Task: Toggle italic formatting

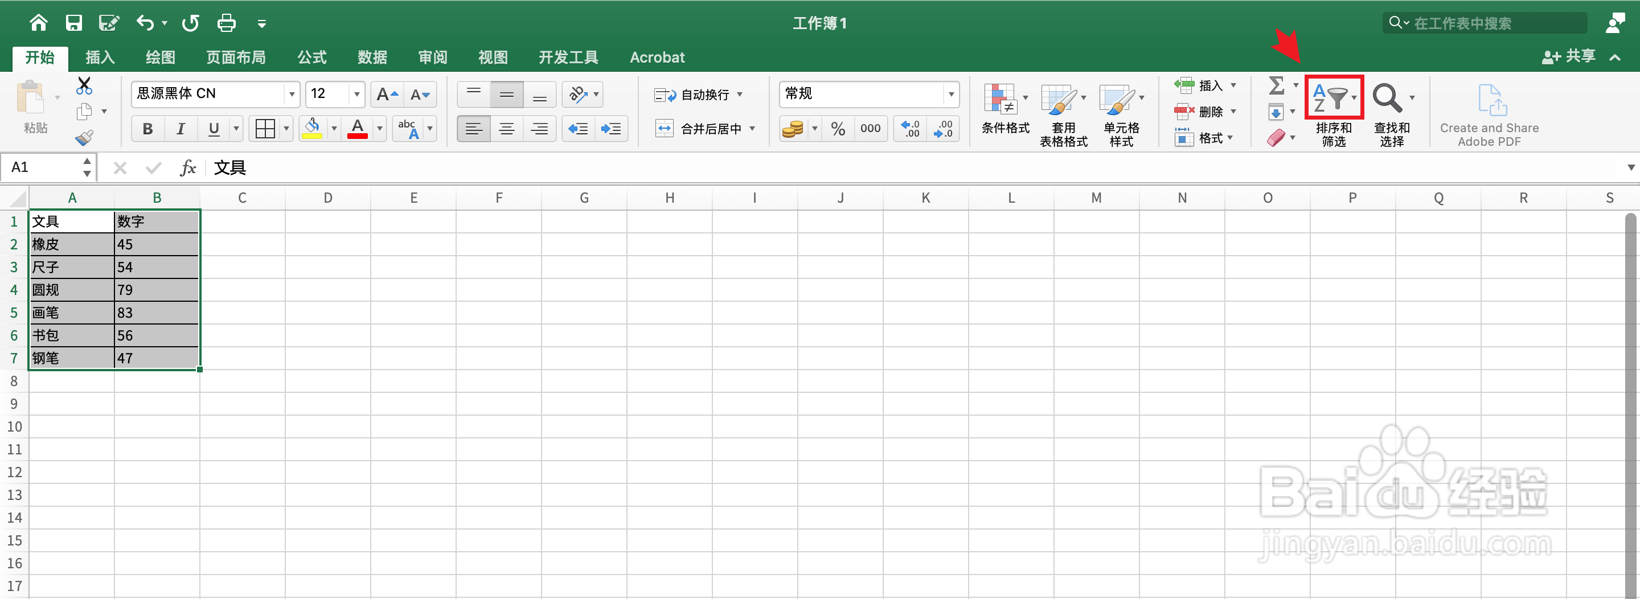Action: [x=181, y=129]
